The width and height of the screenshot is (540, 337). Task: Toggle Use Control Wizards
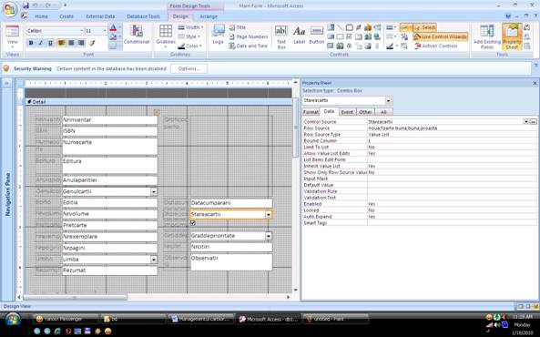pyautogui.click(x=441, y=36)
